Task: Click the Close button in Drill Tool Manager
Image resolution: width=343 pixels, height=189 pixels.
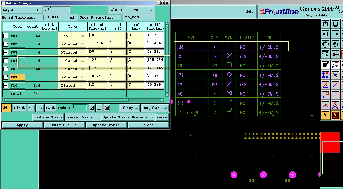Action: pyautogui.click(x=148, y=125)
